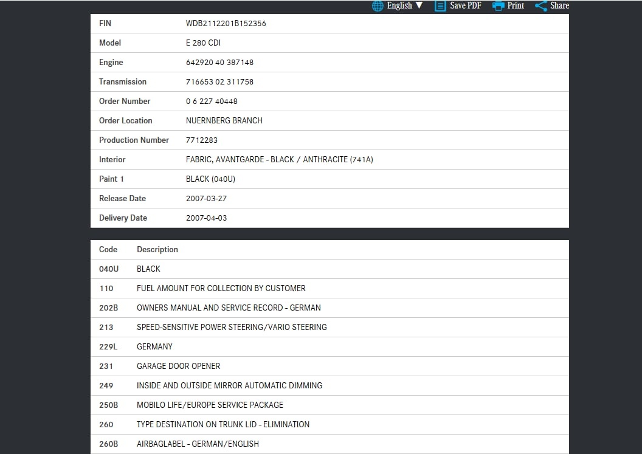Click the Model field label
Screen dimensions: 642x454
pyautogui.click(x=109, y=43)
